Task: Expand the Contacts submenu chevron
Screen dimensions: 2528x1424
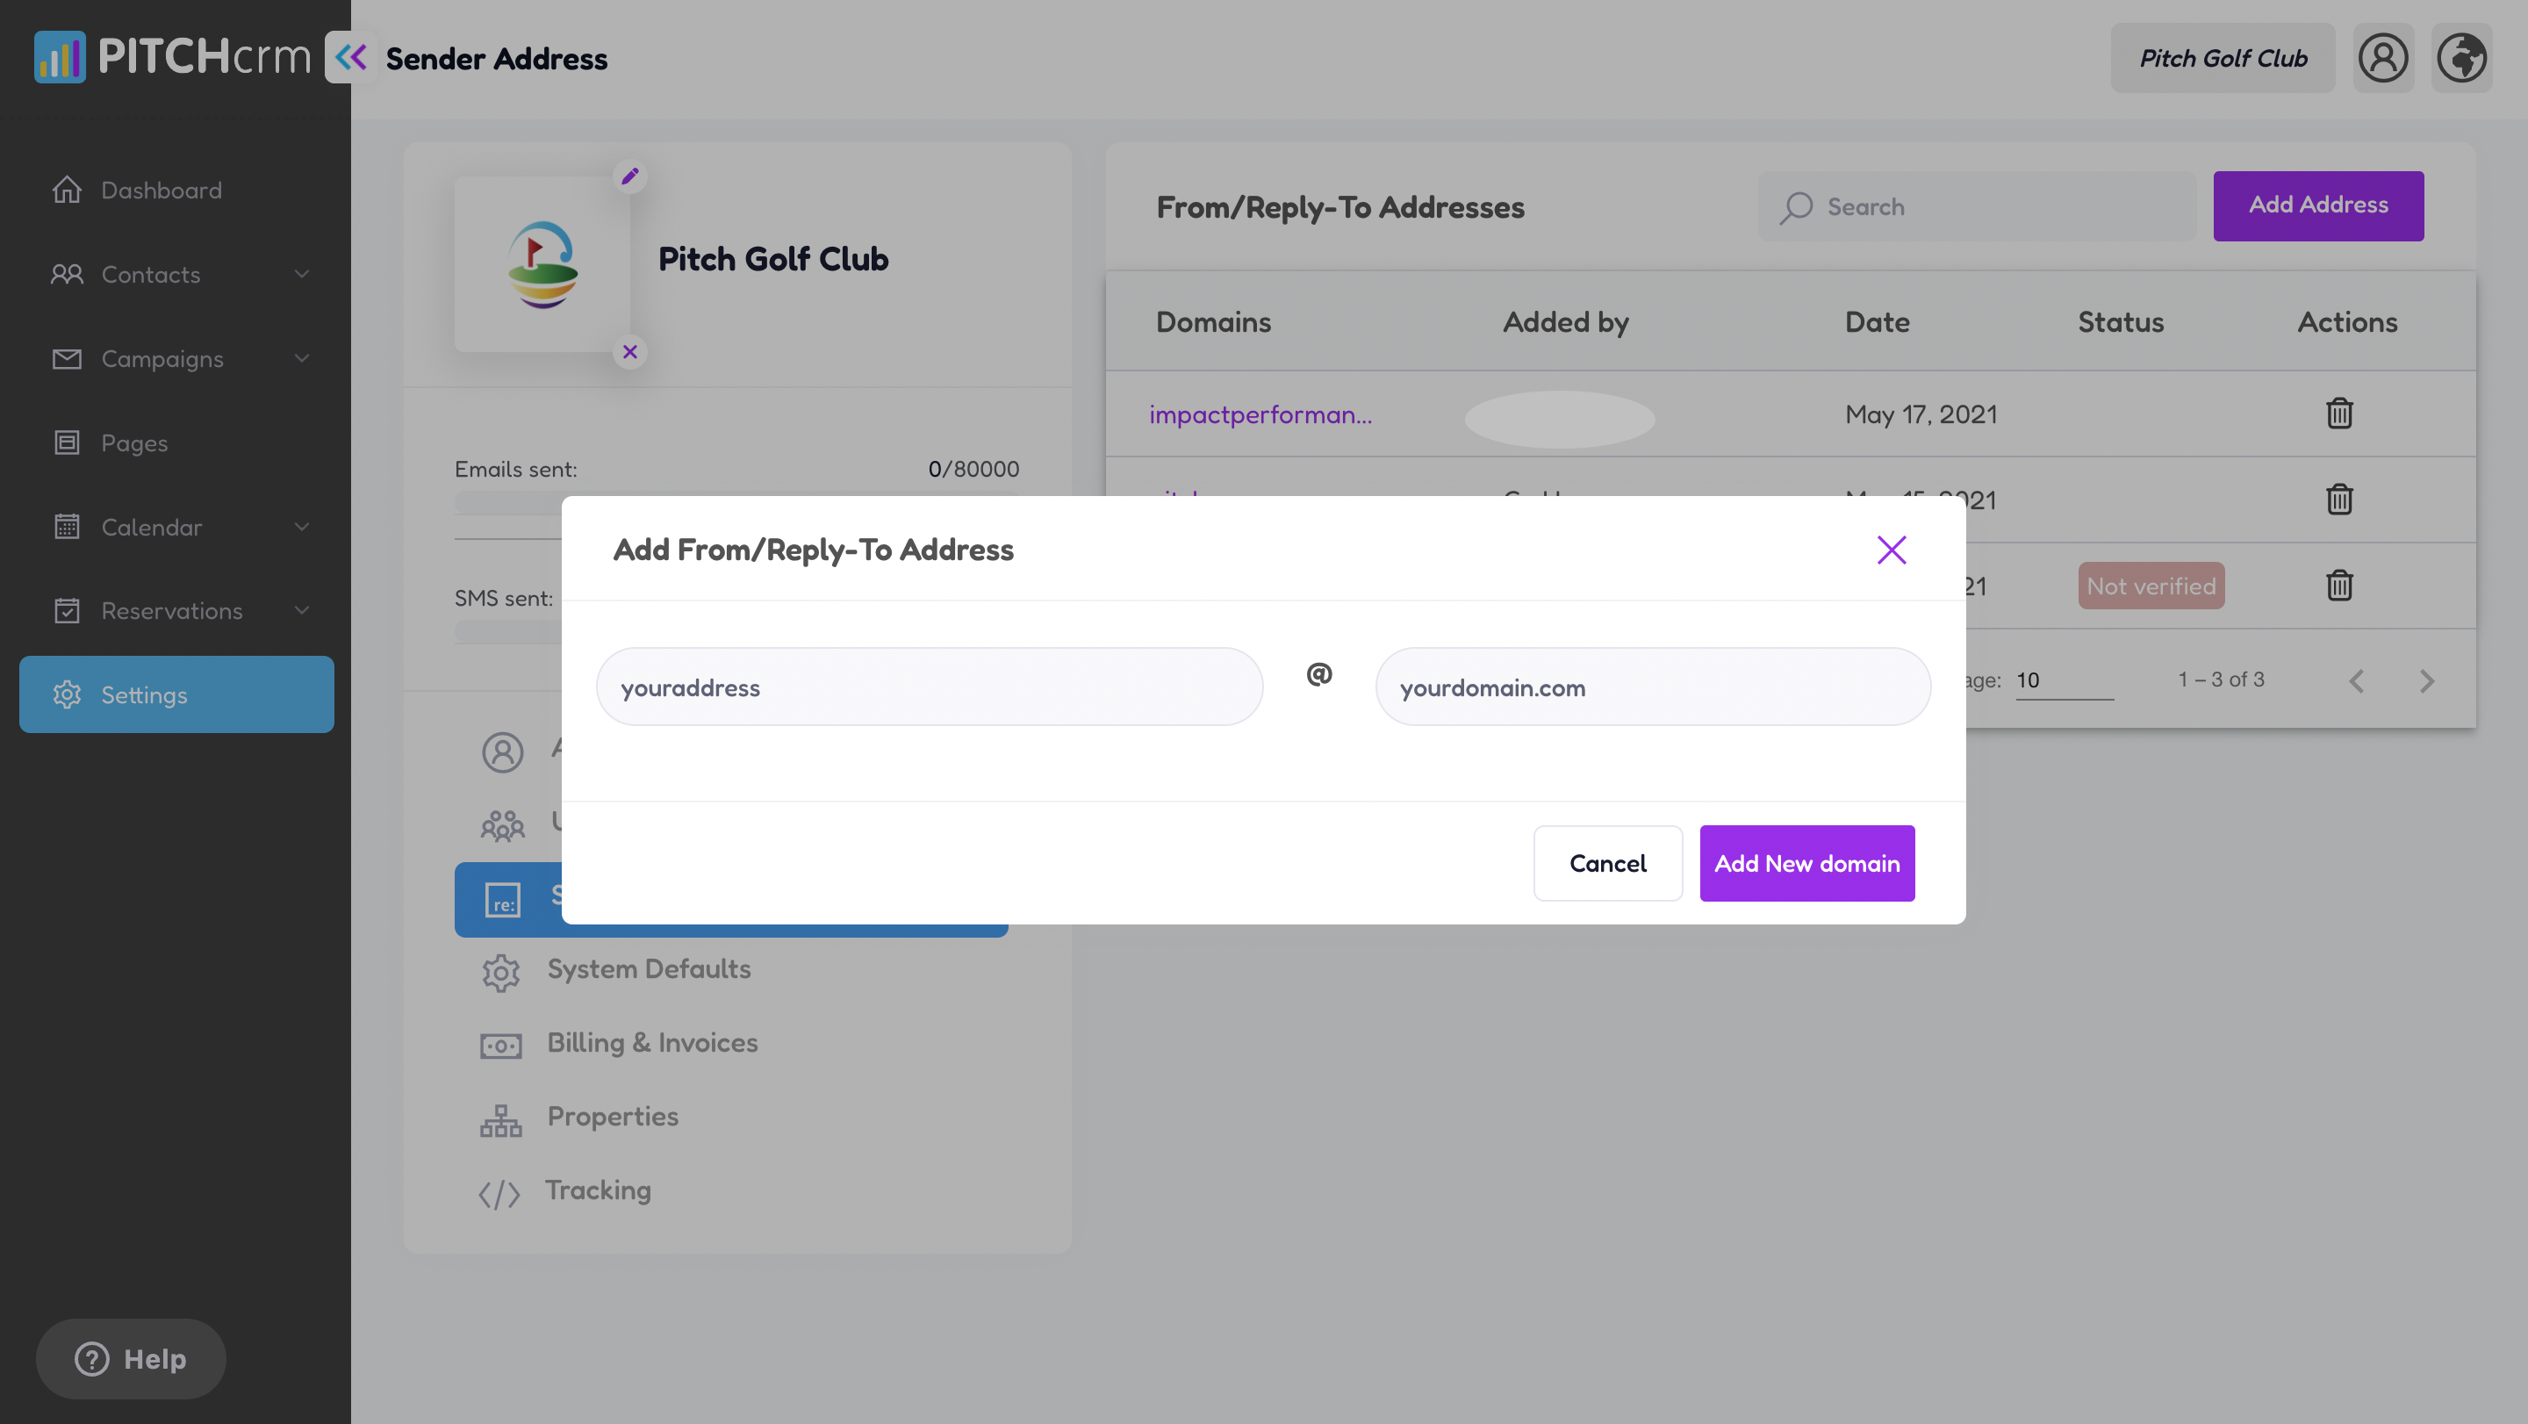Action: pyautogui.click(x=302, y=274)
